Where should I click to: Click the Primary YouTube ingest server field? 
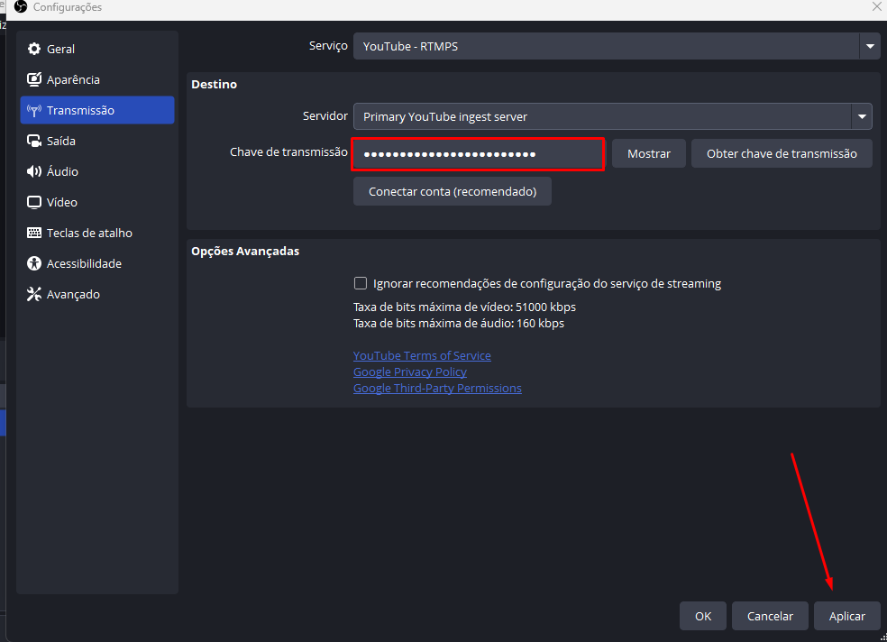613,116
